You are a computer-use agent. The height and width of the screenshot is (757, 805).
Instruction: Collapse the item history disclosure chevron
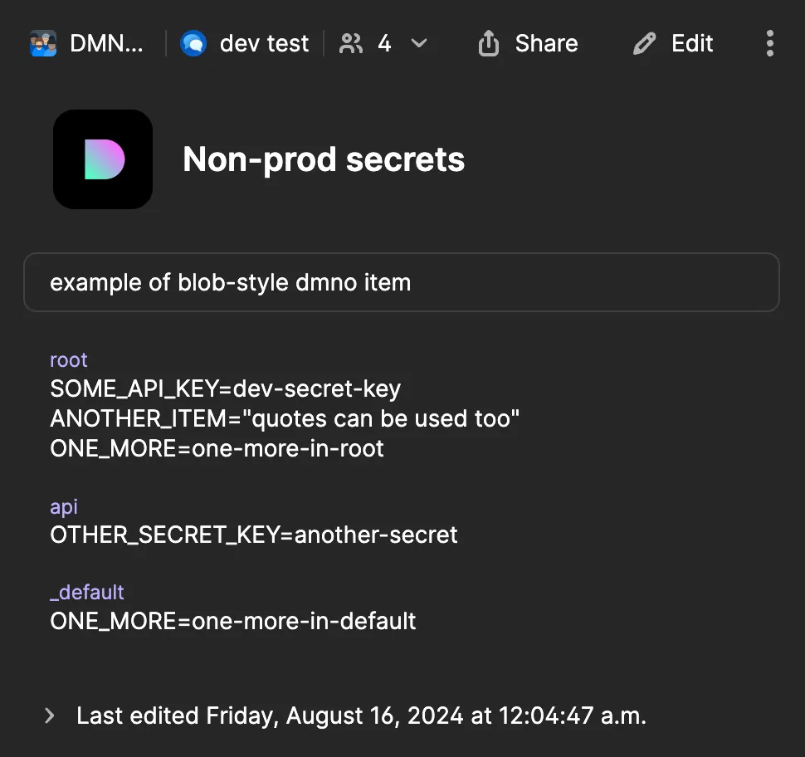(49, 715)
